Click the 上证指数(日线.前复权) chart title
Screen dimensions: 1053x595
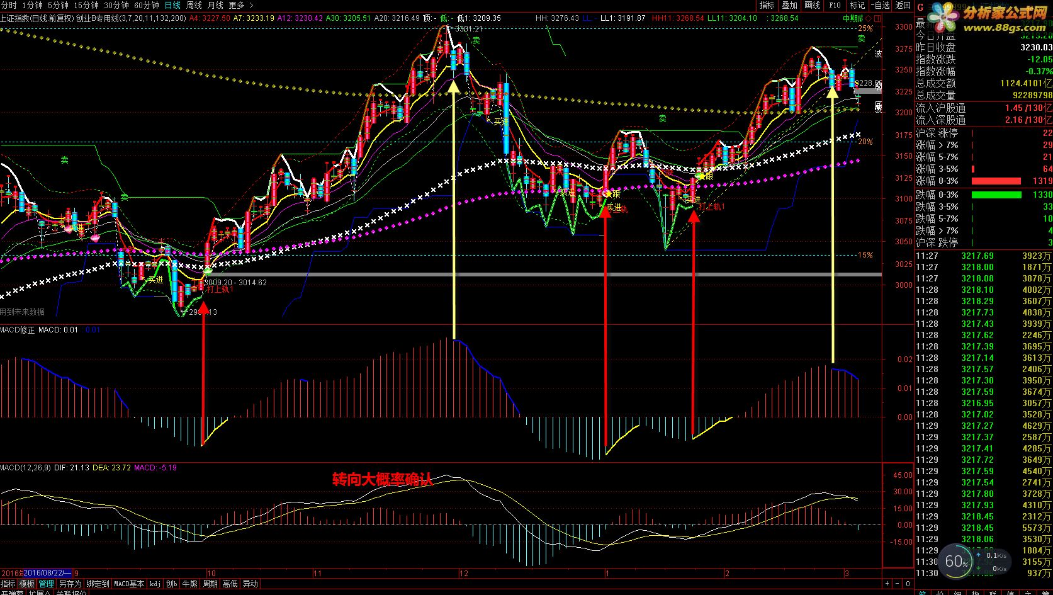pyautogui.click(x=37, y=18)
